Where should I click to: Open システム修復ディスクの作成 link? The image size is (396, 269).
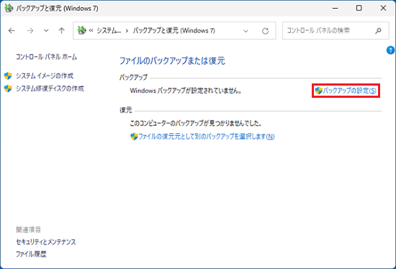click(x=50, y=88)
